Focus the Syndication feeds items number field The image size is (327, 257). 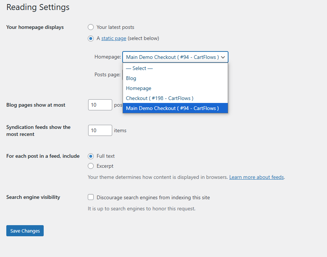(x=100, y=130)
